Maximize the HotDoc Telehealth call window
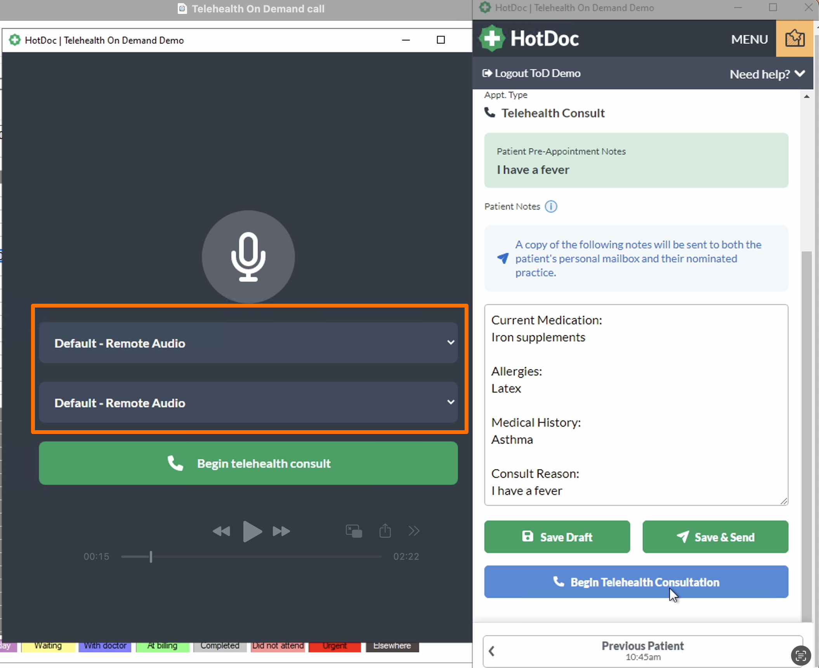 pyautogui.click(x=441, y=40)
